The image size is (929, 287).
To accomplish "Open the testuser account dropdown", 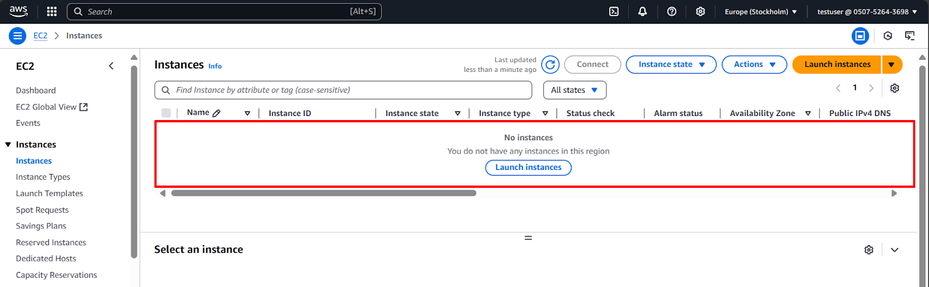I will click(867, 12).
